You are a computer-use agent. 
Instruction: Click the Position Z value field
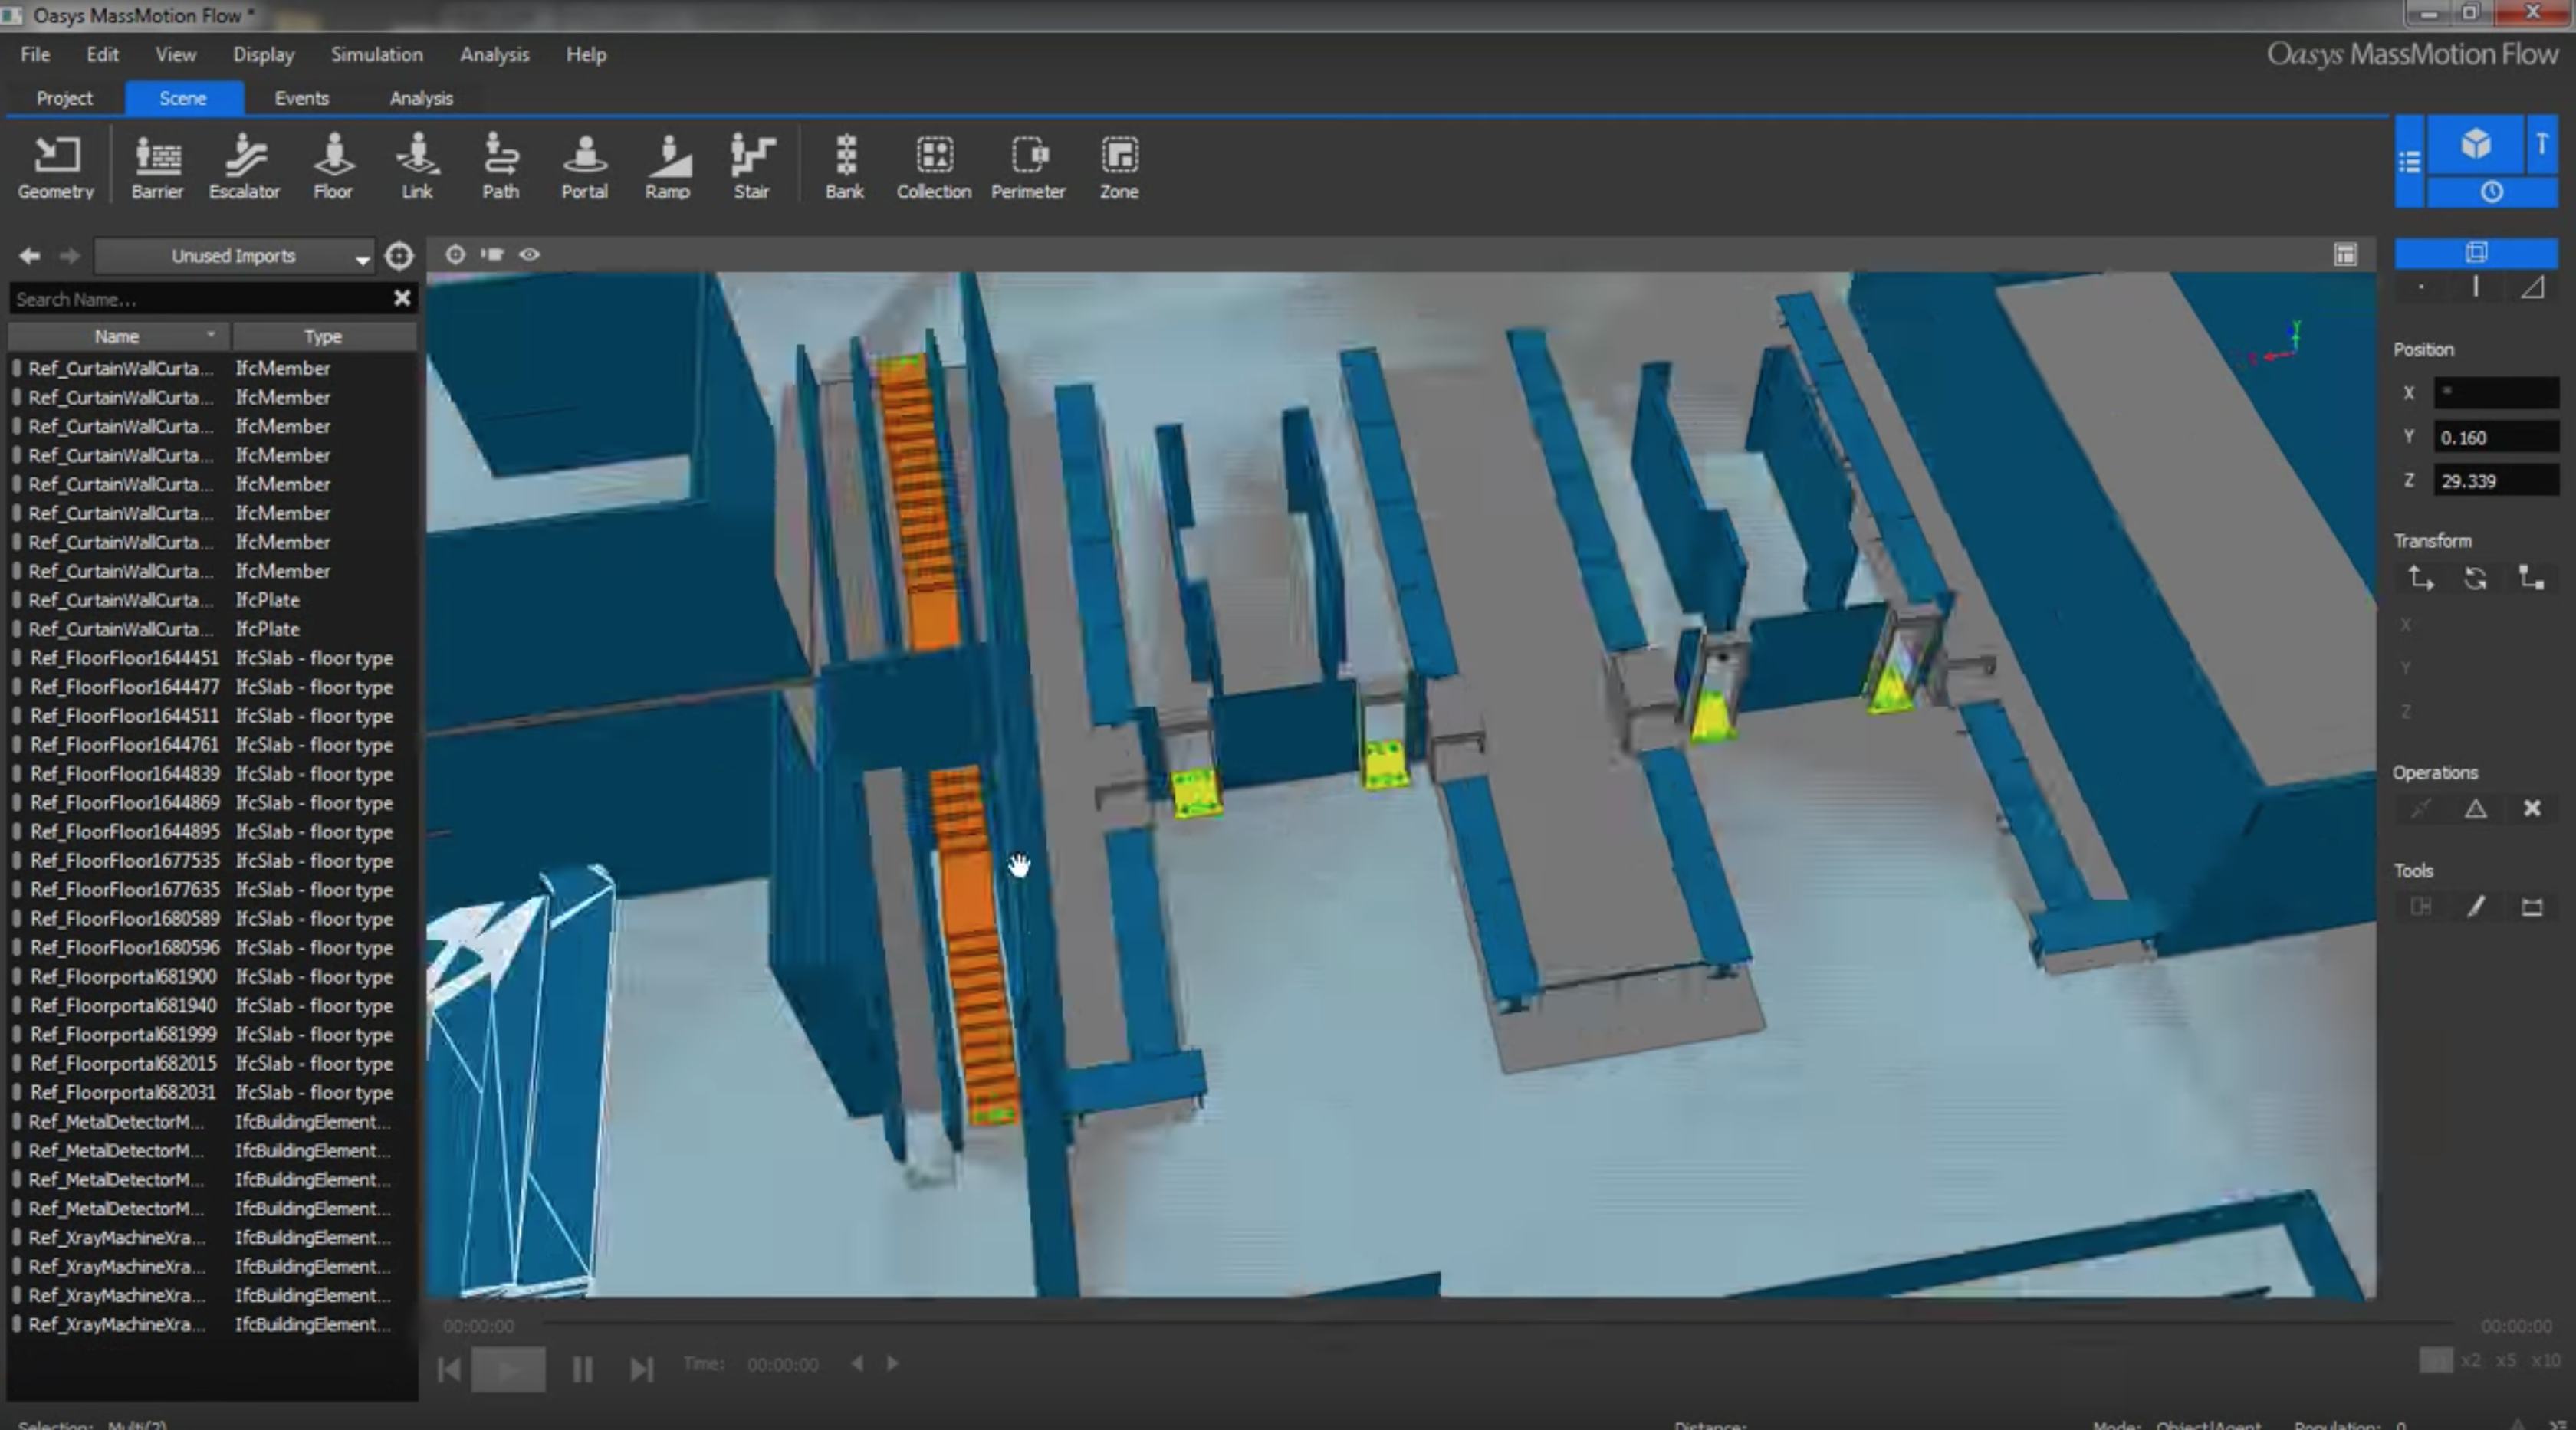pyautogui.click(x=2495, y=480)
